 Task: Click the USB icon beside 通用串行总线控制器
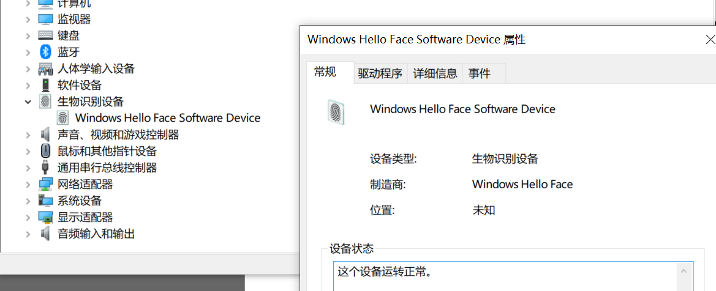45,167
